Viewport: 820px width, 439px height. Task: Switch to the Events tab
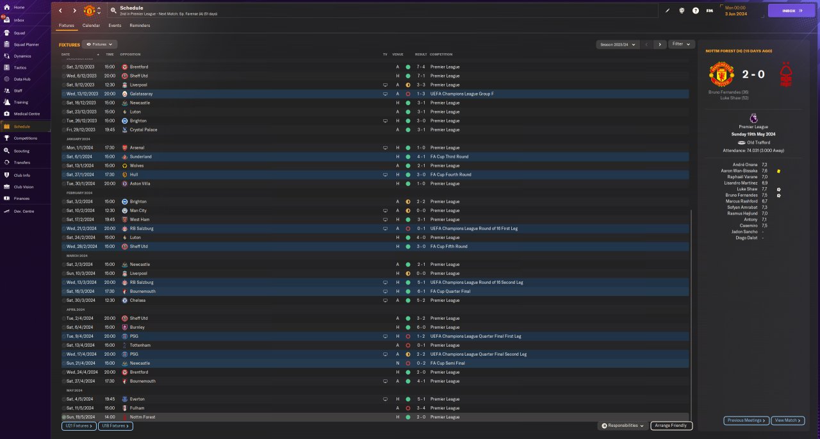[x=115, y=26]
